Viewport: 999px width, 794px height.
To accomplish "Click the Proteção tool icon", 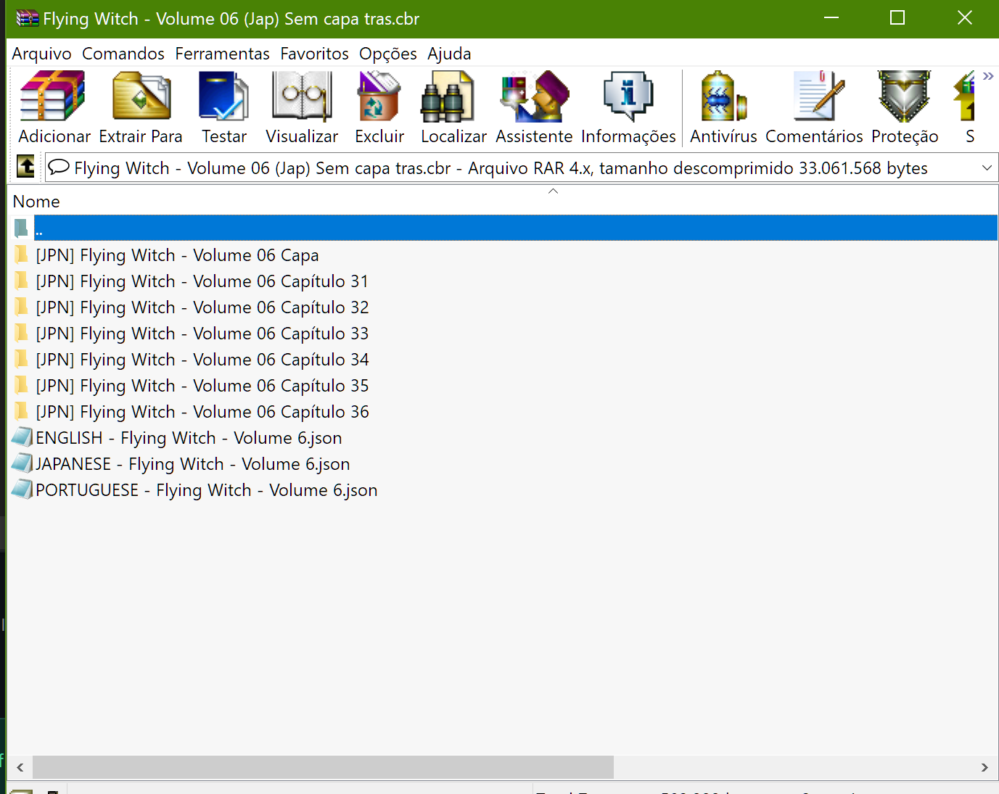I will click(x=905, y=107).
